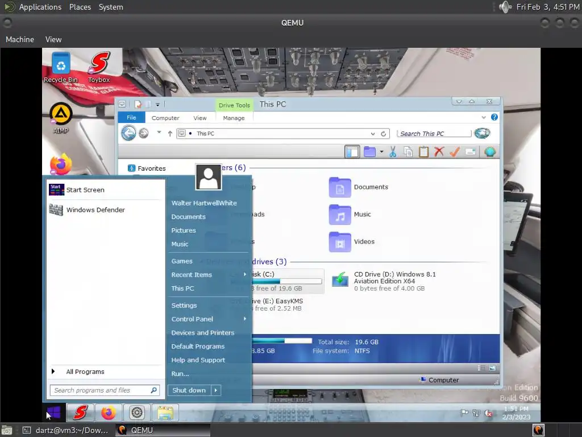582x437 pixels.
Task: Click the muted volume tray icon
Action: click(488, 413)
